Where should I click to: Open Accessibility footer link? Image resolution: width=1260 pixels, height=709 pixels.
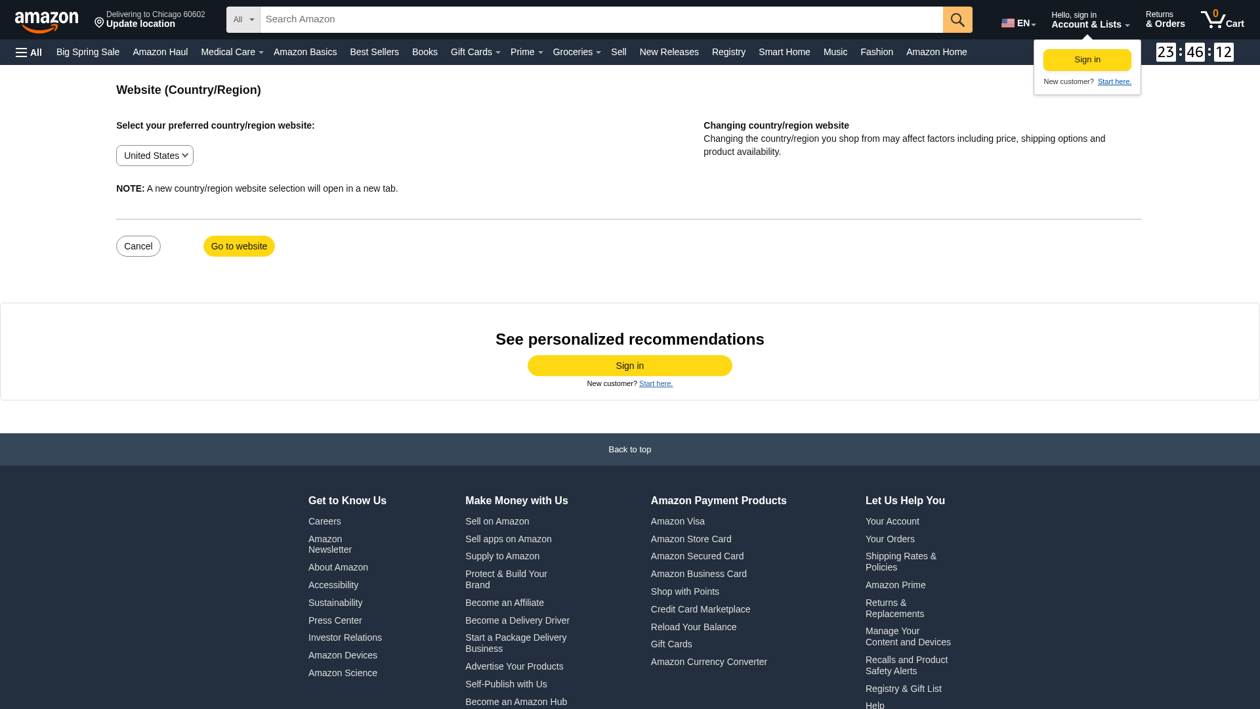tap(333, 585)
